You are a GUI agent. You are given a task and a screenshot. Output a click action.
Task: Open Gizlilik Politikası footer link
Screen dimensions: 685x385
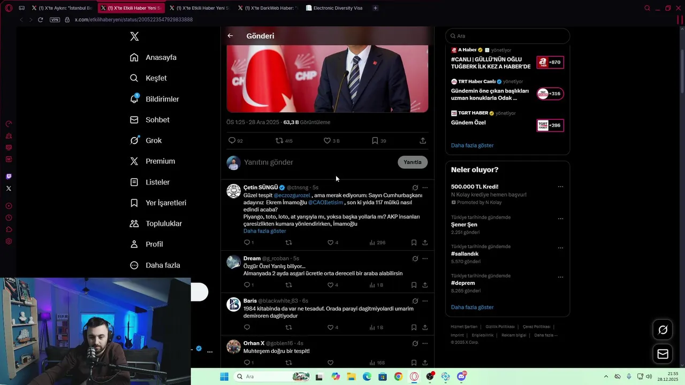500,327
